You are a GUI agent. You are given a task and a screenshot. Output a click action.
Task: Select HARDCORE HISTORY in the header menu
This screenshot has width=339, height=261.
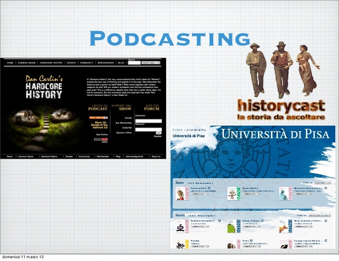pyautogui.click(x=51, y=63)
